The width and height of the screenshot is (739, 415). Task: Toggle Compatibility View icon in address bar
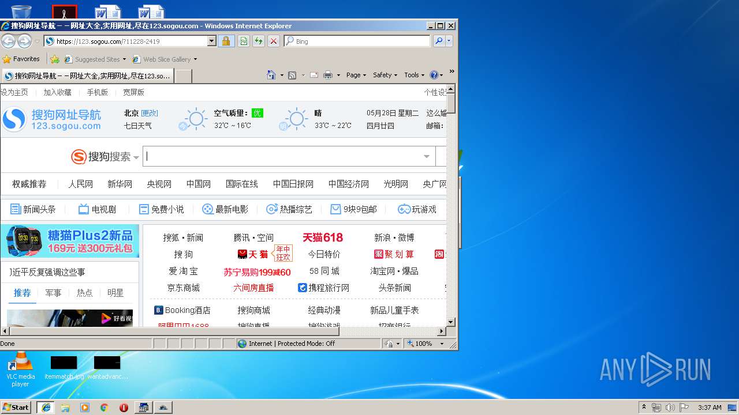(244, 41)
